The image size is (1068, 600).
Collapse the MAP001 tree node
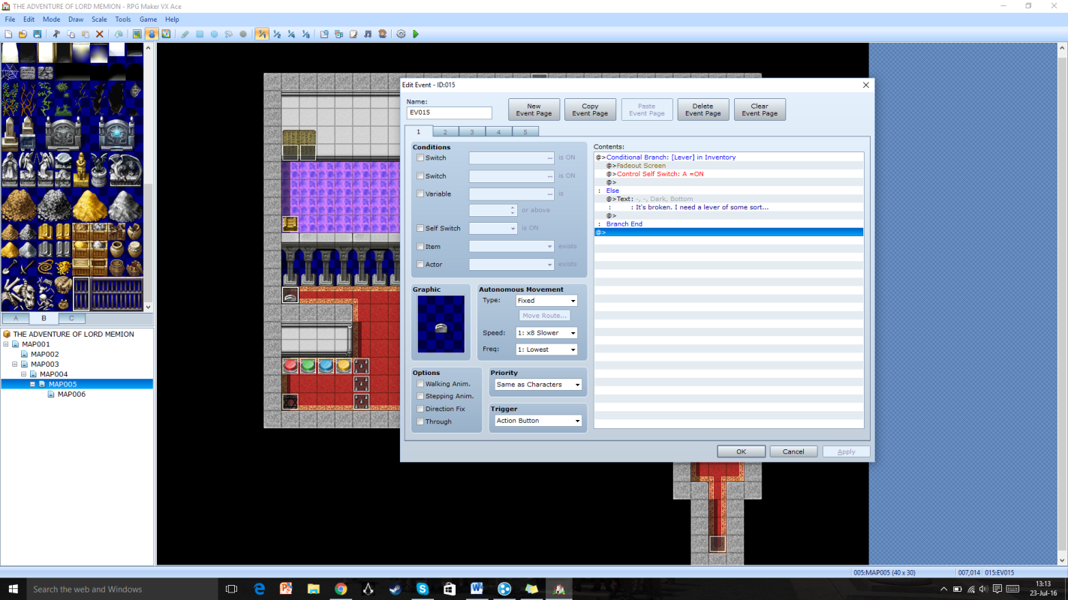click(x=6, y=344)
